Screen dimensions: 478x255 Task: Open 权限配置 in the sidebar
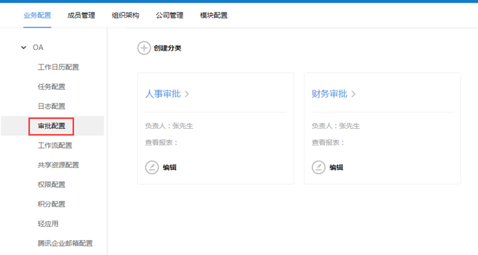[x=51, y=184]
